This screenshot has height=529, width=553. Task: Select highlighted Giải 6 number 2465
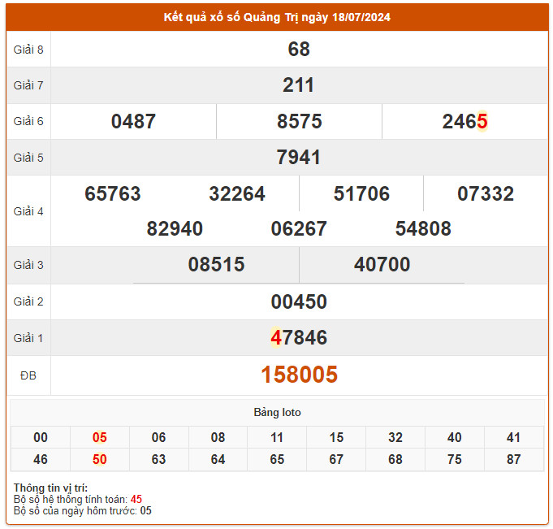[464, 122]
